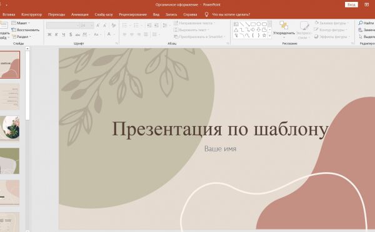
Task: Open Контур фигуры shape outline dropdown
Action: click(x=331, y=30)
